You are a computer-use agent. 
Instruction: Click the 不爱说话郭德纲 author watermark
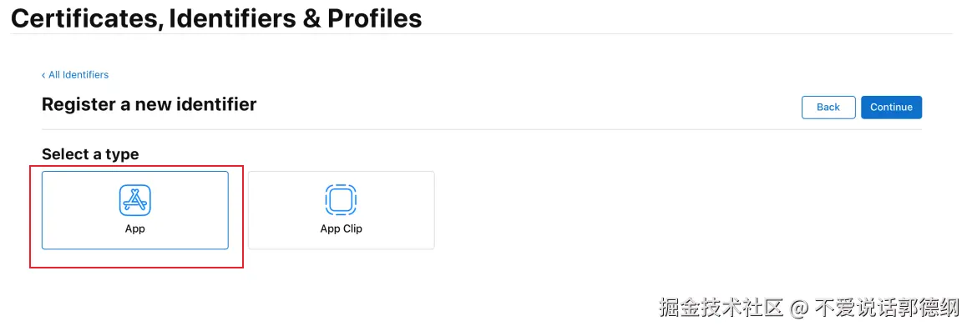tap(887, 308)
